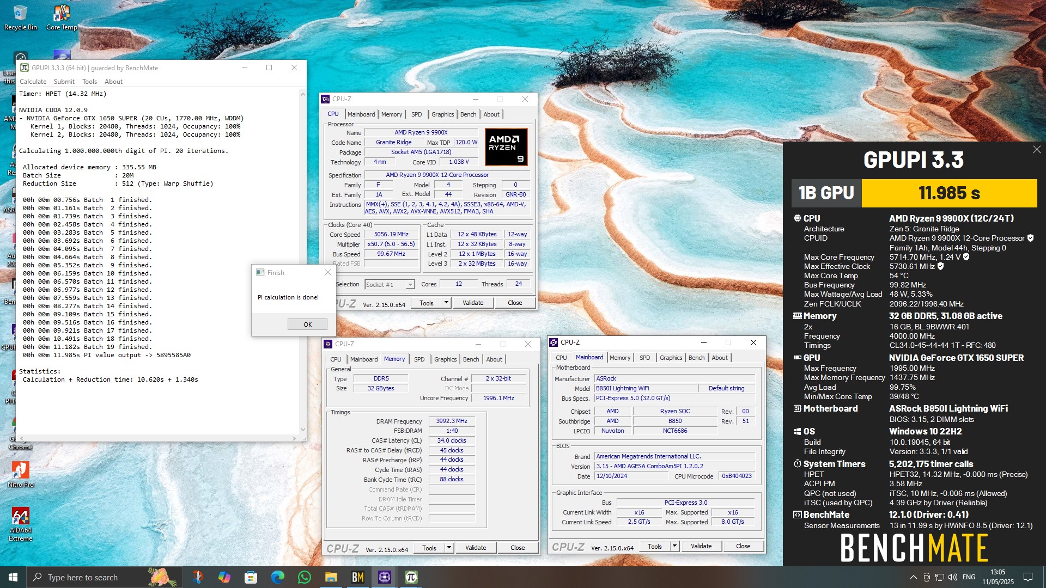Screen dimensions: 1046x588
Task: Click the Core Speed value 5056.19 MHz
Action: [391, 234]
